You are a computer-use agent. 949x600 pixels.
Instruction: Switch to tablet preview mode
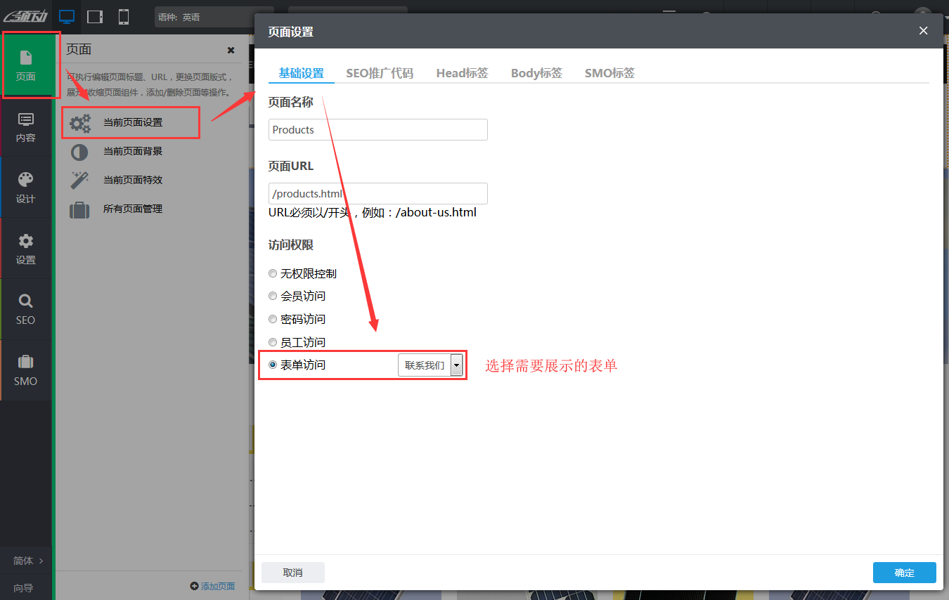click(x=95, y=15)
